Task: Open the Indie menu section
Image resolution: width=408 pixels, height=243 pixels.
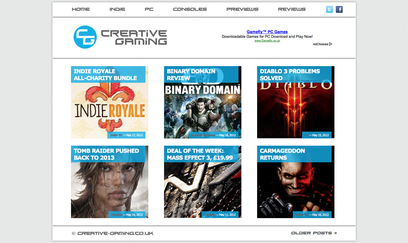Action: coord(117,9)
